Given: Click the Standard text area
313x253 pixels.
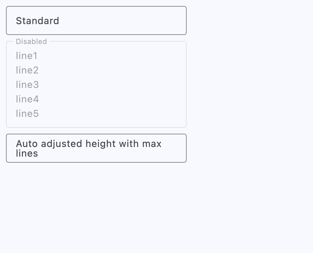Looking at the screenshot, I should (96, 20).
